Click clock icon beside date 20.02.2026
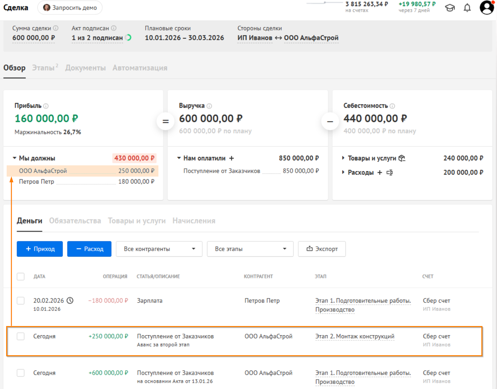Image resolution: width=497 pixels, height=389 pixels. click(x=70, y=300)
